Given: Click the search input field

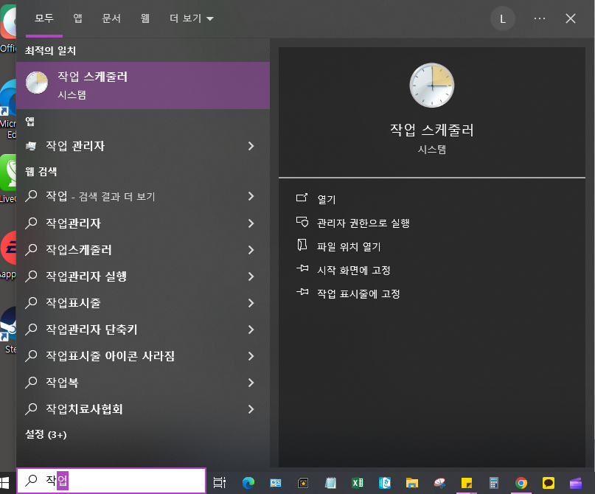Looking at the screenshot, I should [x=111, y=480].
